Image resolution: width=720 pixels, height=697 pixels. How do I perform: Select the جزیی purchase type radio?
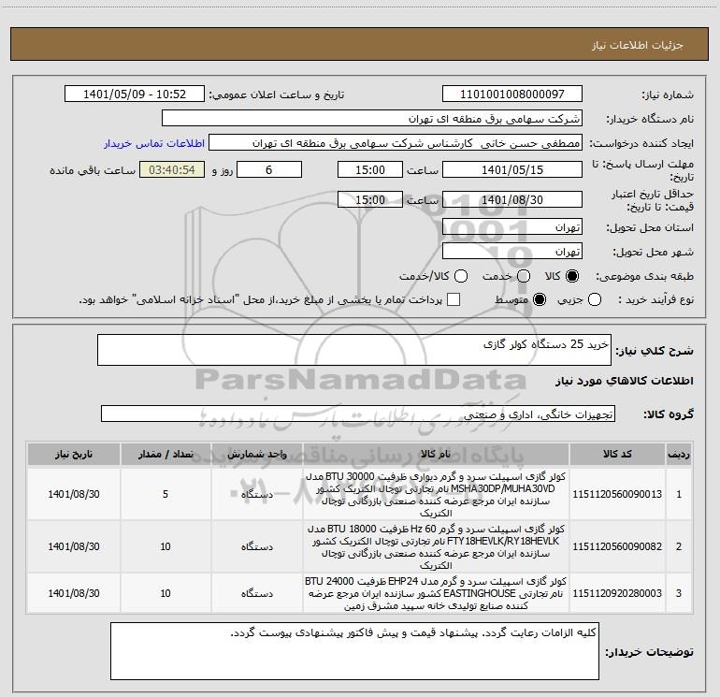tap(595, 299)
